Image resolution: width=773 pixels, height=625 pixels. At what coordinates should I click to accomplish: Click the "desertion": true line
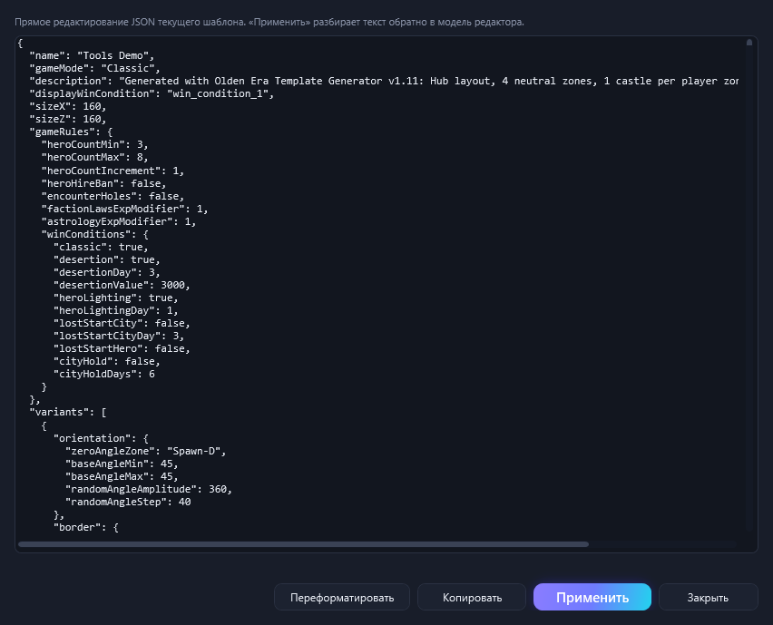(x=106, y=259)
